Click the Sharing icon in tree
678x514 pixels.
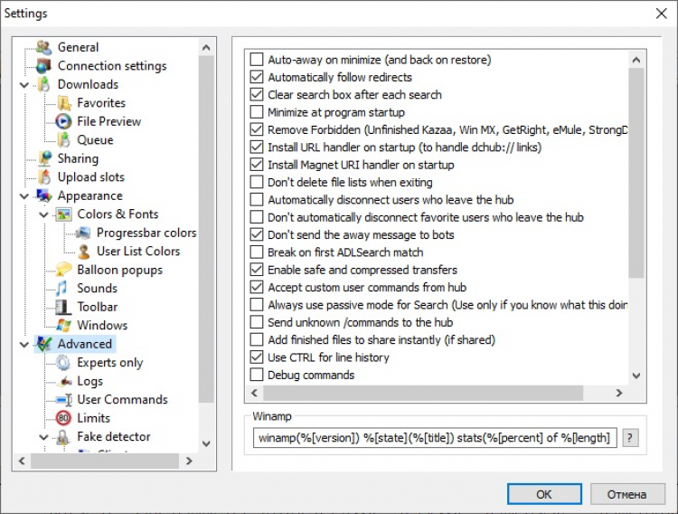43,158
